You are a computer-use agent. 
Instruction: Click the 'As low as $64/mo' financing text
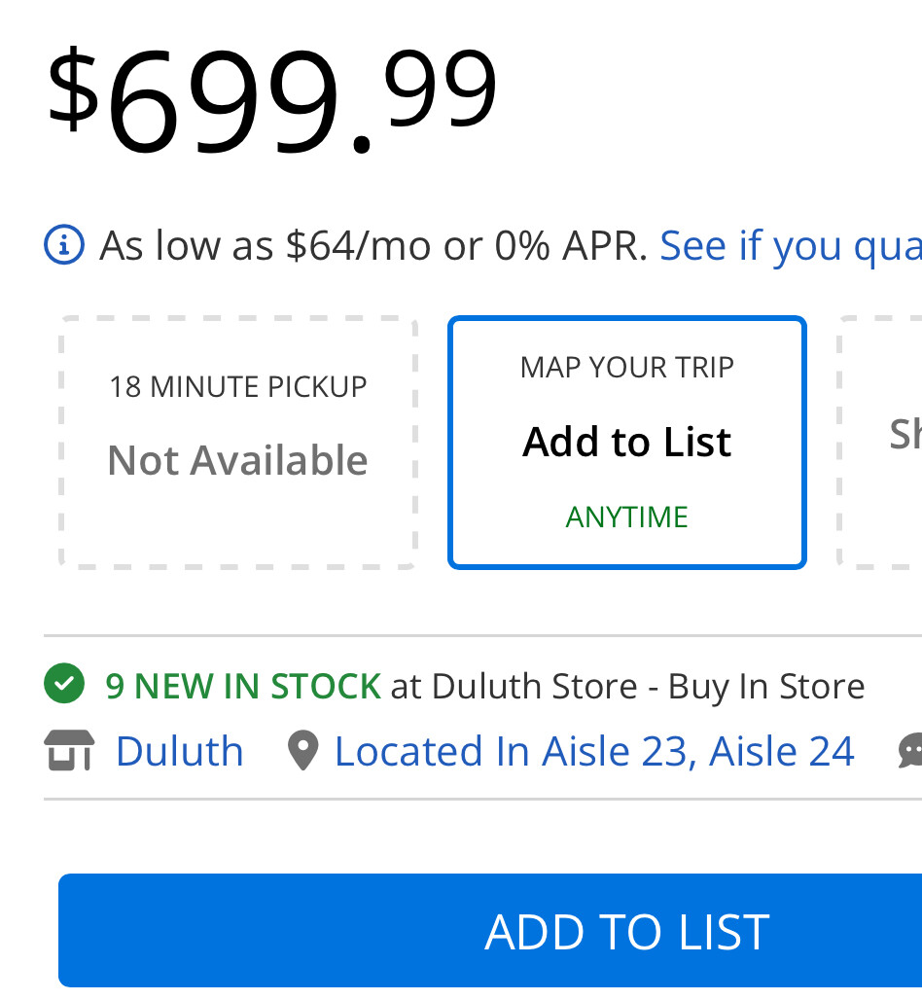tap(373, 245)
